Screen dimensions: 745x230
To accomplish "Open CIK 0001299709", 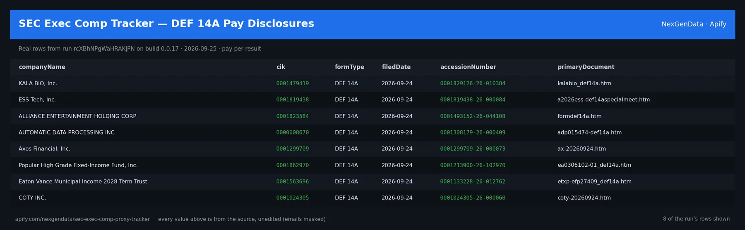I will click(x=293, y=149).
